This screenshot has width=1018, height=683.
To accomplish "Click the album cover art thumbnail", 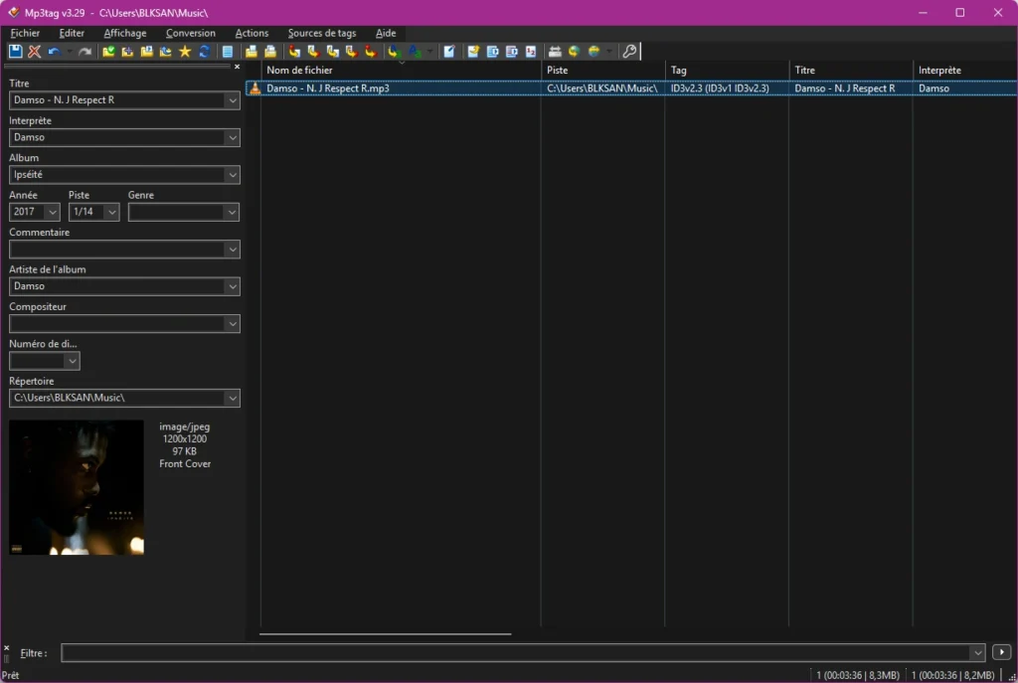I will pos(77,487).
